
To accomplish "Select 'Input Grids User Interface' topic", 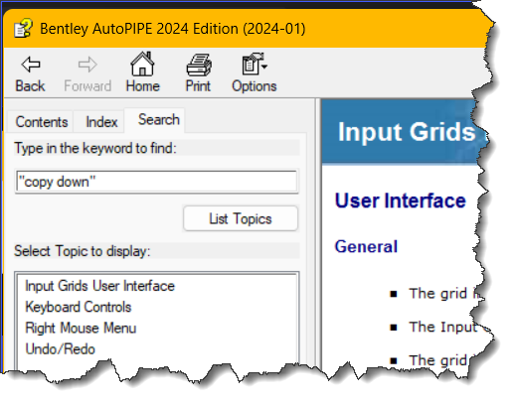I will point(99,286).
